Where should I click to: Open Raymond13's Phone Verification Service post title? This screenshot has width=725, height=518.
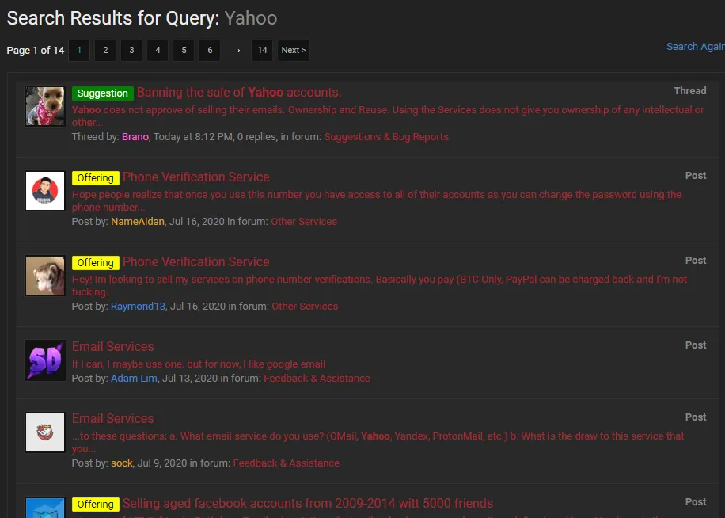[x=196, y=262]
